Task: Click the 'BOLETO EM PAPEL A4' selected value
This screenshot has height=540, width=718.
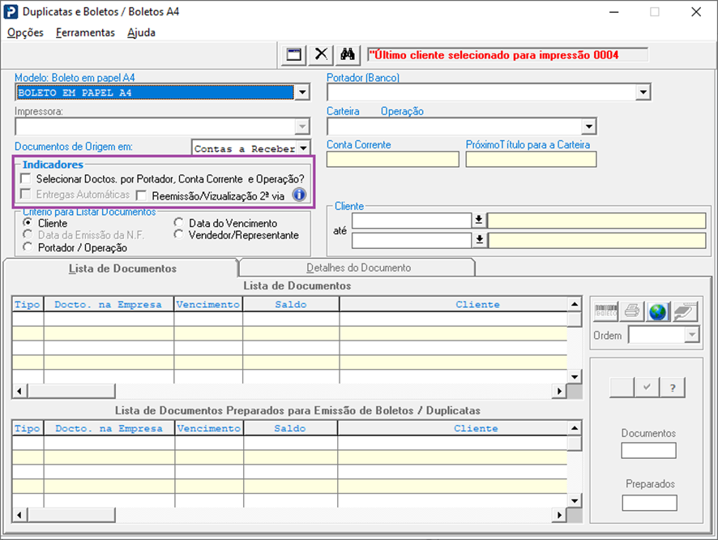Action: (x=155, y=92)
